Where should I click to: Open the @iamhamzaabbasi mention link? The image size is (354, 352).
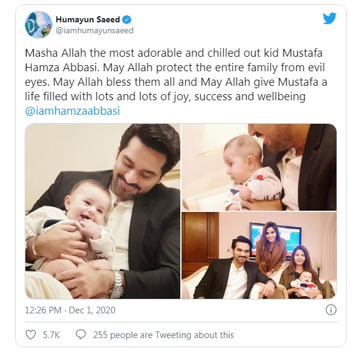tap(72, 111)
